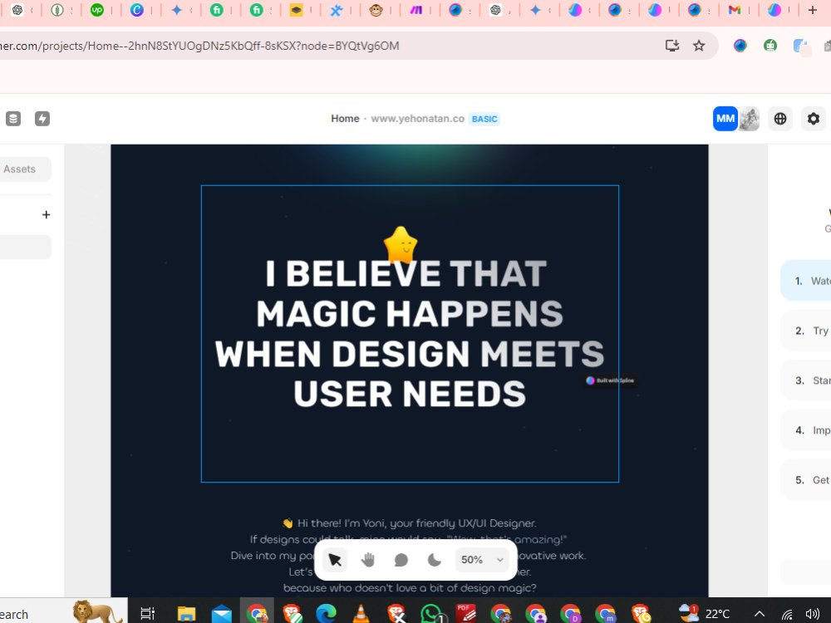This screenshot has width=831, height=623.
Task: Switch to the Mailchimp monkey browser tab
Action: click(x=376, y=10)
